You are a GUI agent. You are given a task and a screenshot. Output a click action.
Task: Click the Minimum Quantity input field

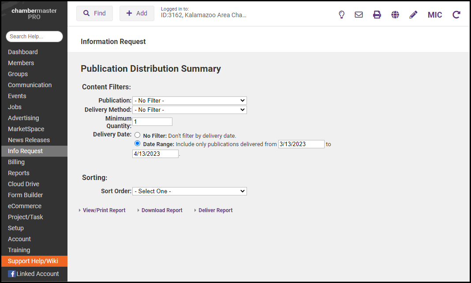pyautogui.click(x=152, y=121)
